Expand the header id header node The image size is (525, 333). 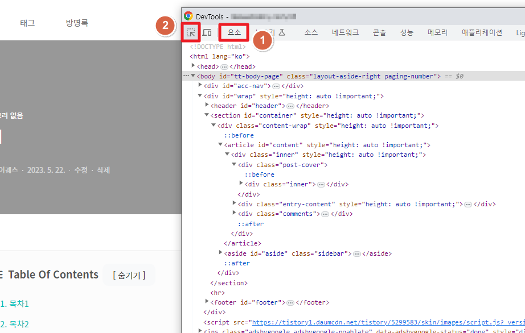[207, 105]
